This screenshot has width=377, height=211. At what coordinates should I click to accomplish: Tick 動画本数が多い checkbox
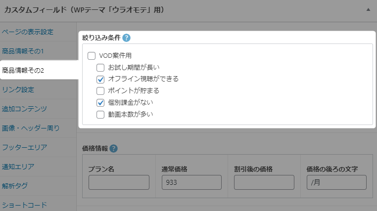tap(100, 115)
